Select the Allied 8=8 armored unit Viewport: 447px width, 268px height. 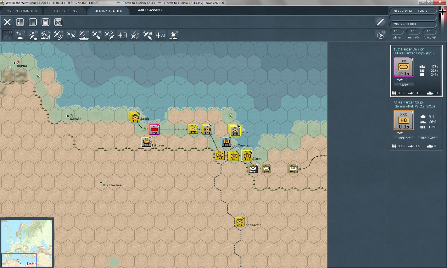tap(266, 169)
